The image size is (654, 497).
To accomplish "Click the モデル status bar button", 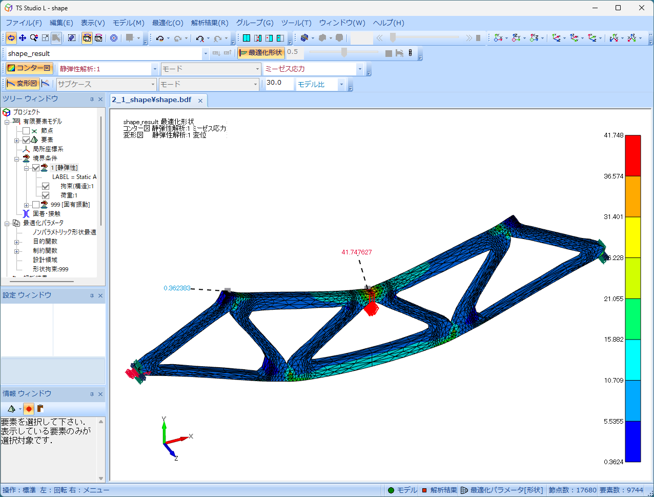I will click(402, 490).
